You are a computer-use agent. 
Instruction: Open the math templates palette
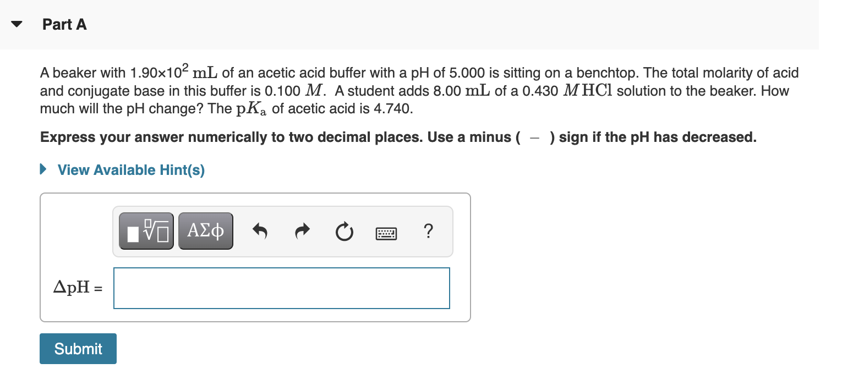point(146,231)
